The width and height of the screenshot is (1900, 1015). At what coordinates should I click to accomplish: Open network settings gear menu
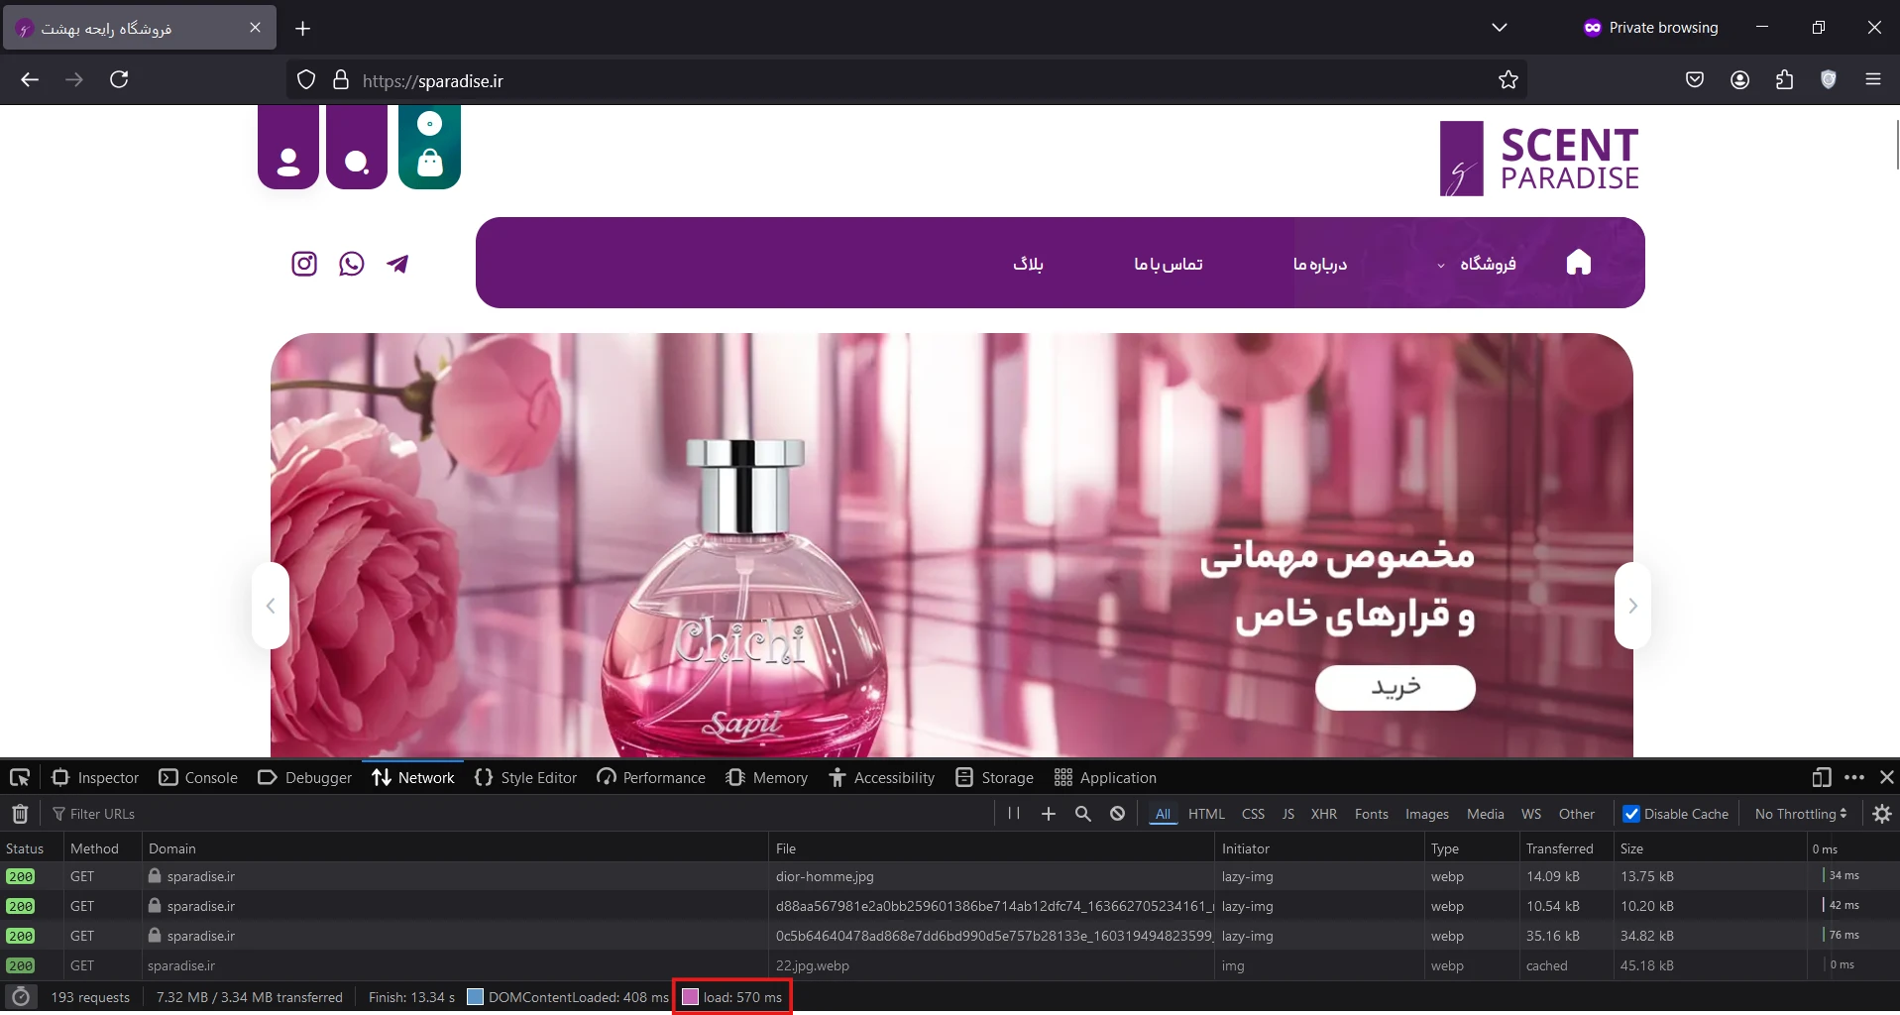(x=1882, y=814)
